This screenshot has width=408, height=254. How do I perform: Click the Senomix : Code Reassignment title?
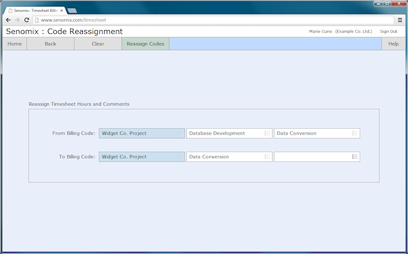pos(64,31)
